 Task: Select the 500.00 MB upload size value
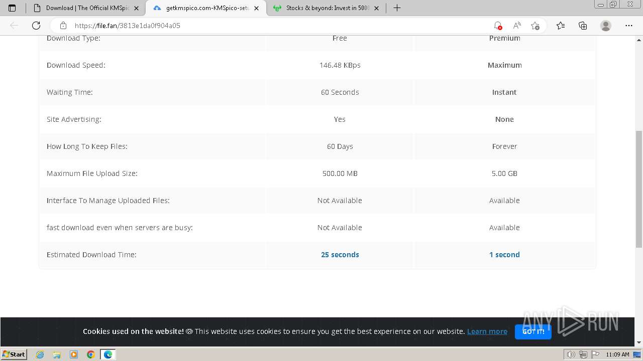click(340, 173)
